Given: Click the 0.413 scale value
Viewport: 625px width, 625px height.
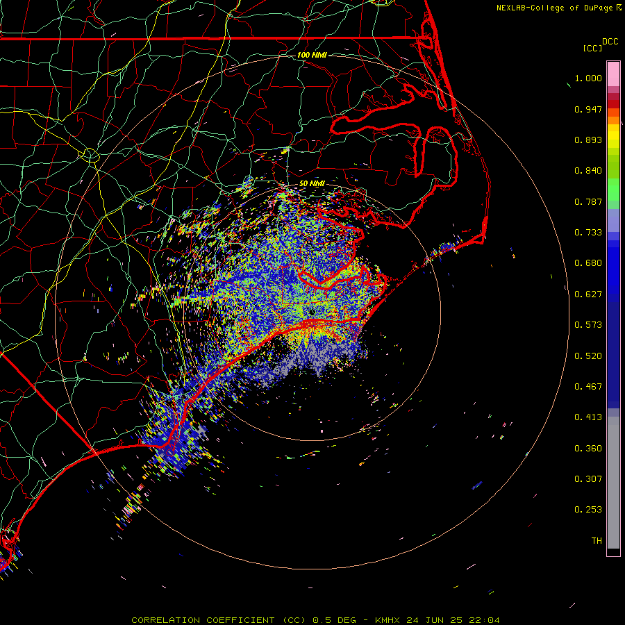Looking at the screenshot, I should [x=588, y=417].
